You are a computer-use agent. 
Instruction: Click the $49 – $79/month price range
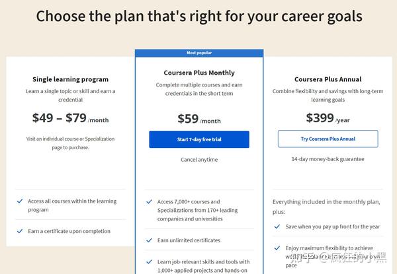tap(70, 119)
